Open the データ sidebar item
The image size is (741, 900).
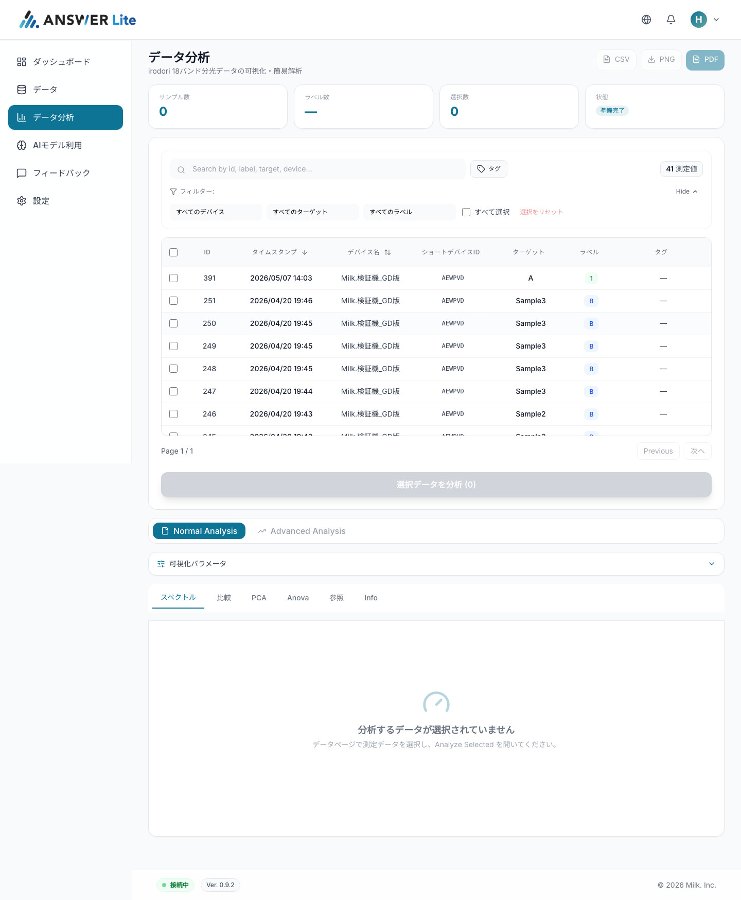65,90
